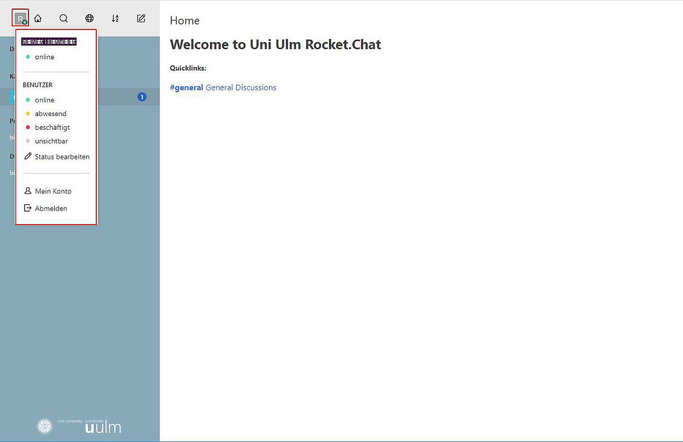Click the BENUTZER section heading
Viewport: 683px width, 442px height.
[38, 85]
